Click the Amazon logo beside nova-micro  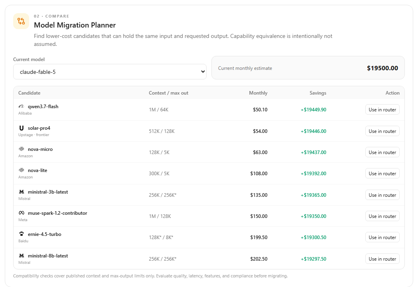(21, 149)
